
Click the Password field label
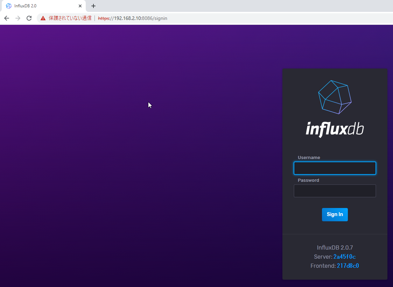point(308,180)
